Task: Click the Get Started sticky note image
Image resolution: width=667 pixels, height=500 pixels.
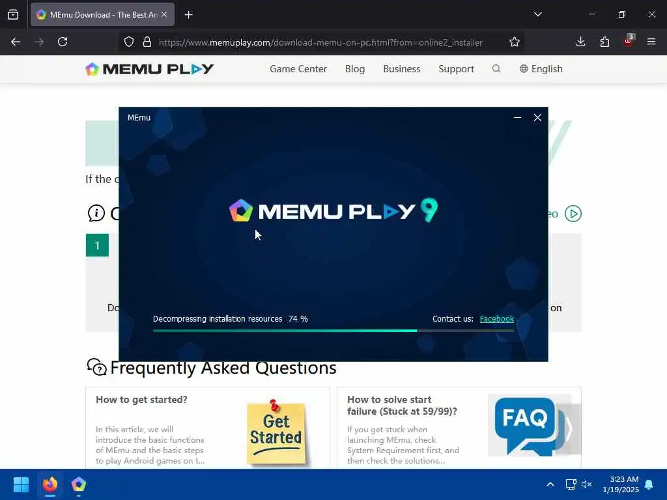Action: point(276,432)
